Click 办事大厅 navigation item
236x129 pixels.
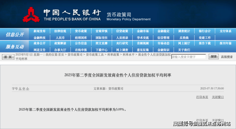pyautogui.click(x=60, y=50)
